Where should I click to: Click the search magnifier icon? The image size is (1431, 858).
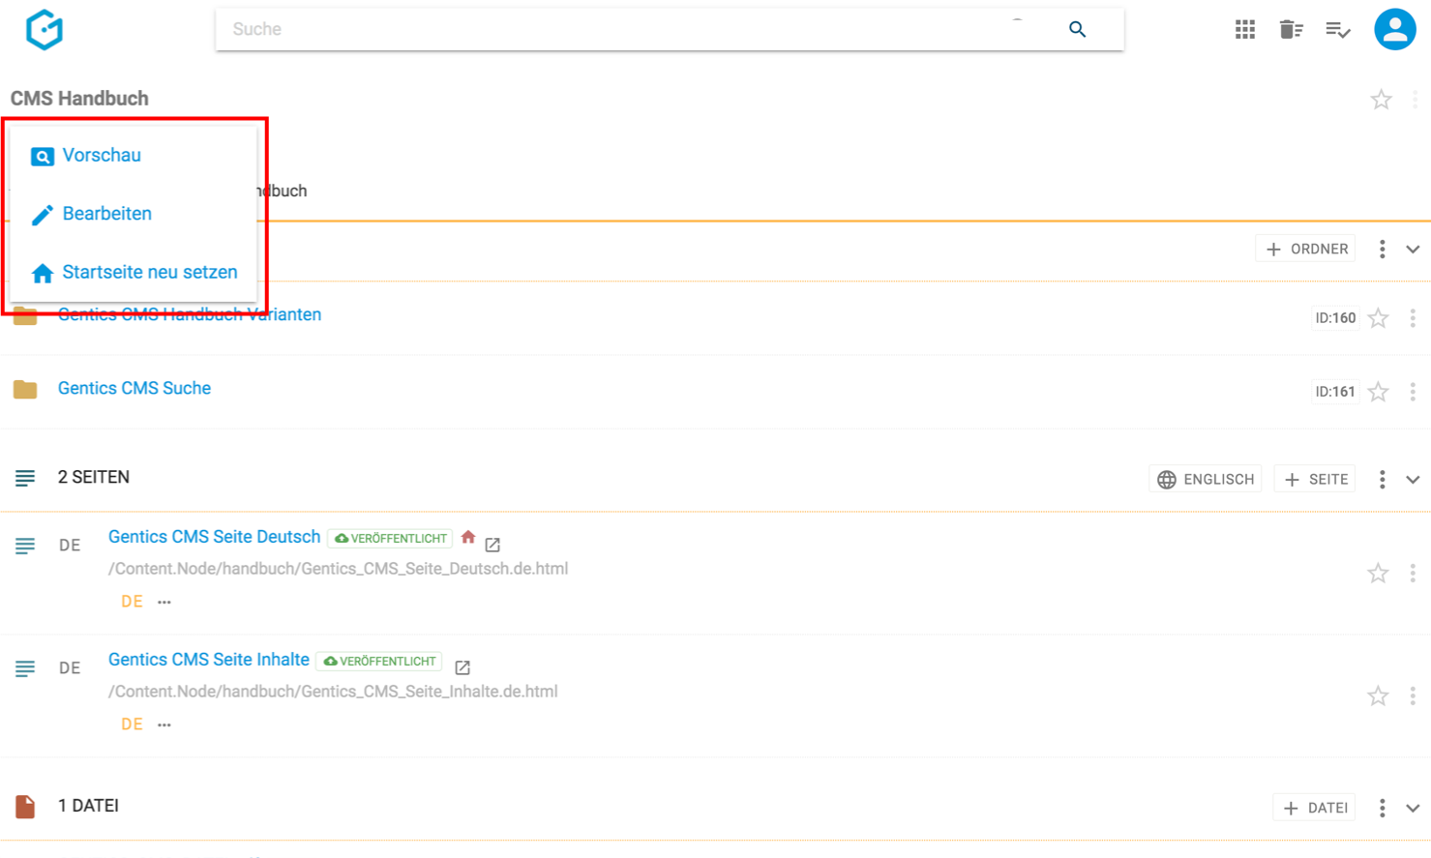pos(1077,29)
